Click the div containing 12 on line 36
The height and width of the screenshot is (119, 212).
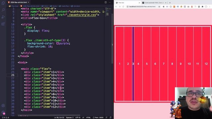[x=45, y=107]
